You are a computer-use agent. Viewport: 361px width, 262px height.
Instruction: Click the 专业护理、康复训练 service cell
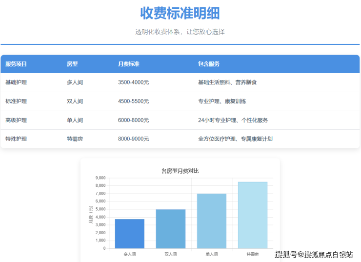pyautogui.click(x=222, y=101)
